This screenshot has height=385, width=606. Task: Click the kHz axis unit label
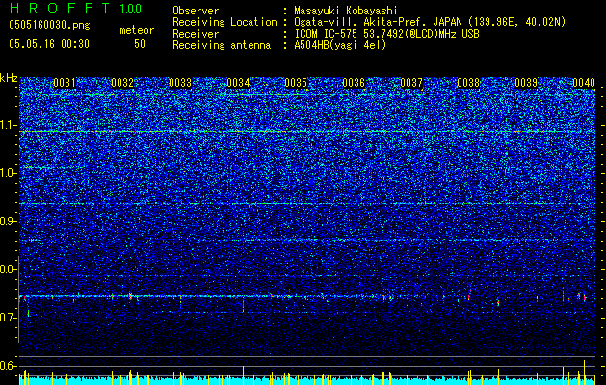click(9, 78)
